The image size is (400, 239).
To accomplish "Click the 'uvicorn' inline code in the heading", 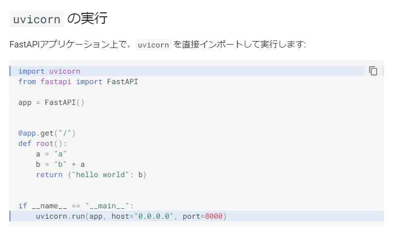I will [37, 19].
